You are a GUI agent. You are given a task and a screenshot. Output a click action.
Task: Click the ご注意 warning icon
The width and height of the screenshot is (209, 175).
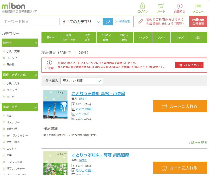(49, 63)
